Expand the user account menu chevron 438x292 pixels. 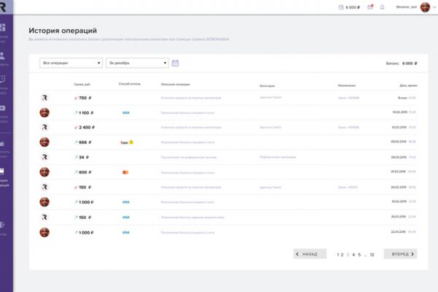(x=434, y=7)
